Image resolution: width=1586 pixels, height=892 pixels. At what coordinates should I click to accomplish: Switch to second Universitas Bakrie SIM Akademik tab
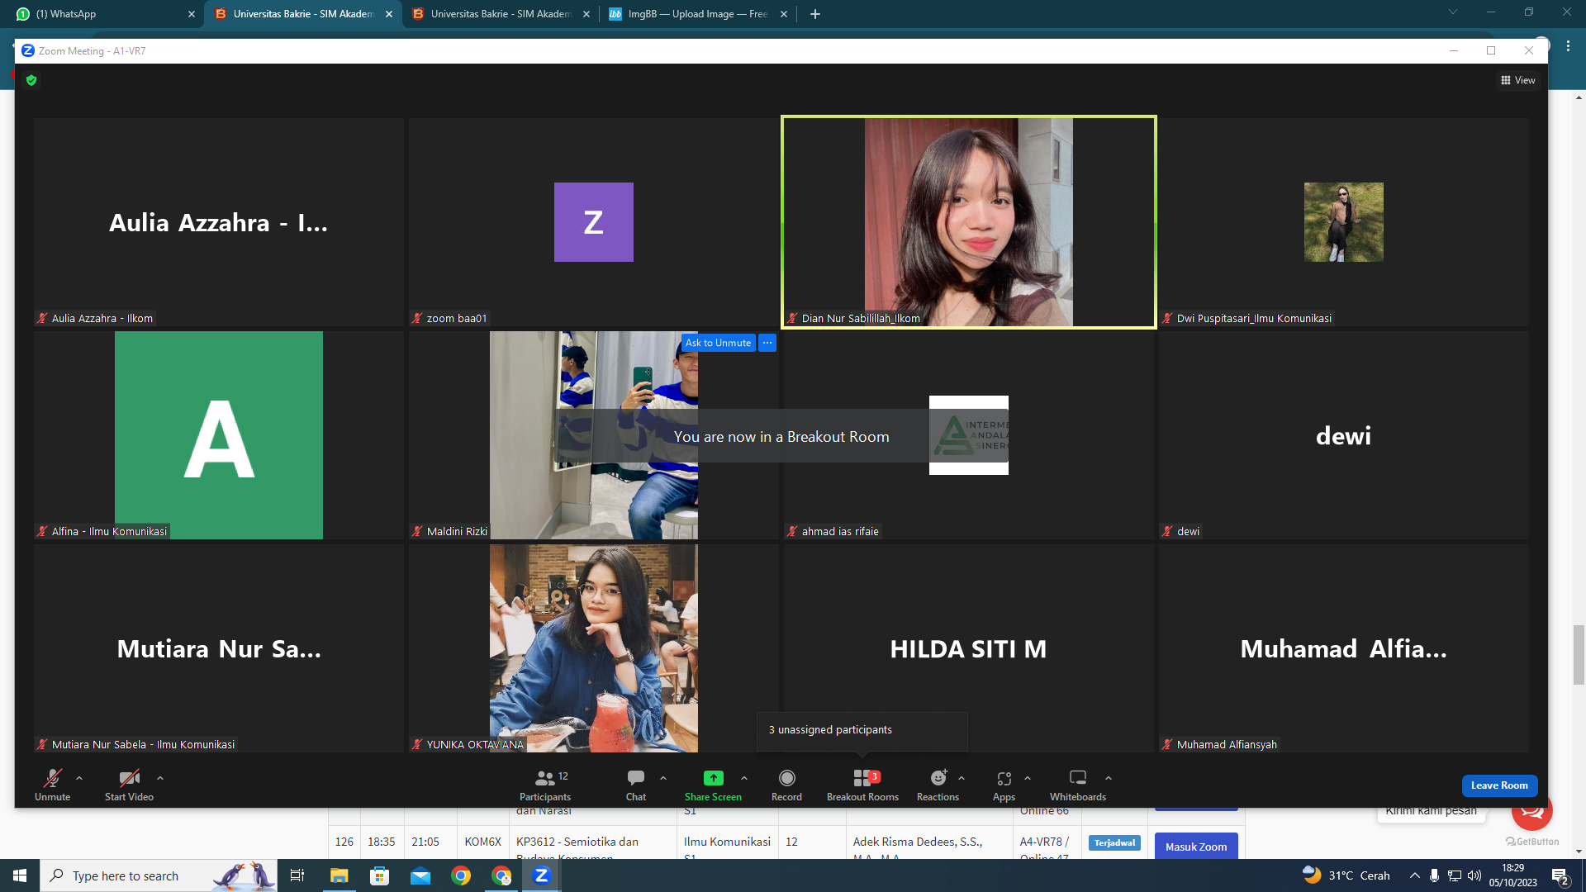[501, 14]
